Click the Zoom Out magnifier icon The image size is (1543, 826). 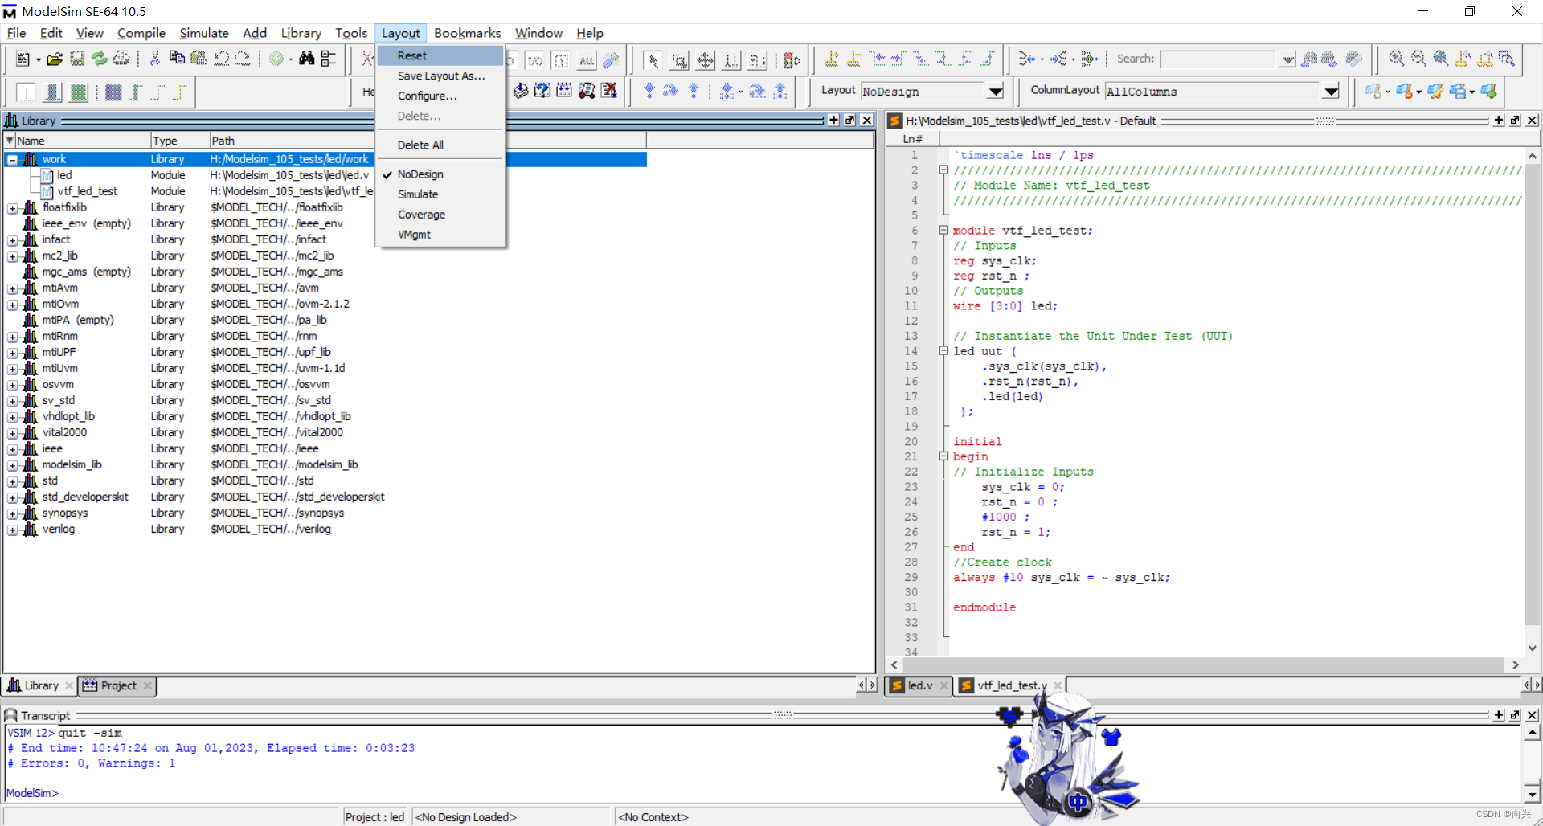[x=1419, y=59]
